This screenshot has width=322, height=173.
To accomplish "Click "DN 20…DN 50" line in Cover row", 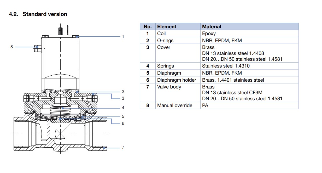I will point(242,59).
